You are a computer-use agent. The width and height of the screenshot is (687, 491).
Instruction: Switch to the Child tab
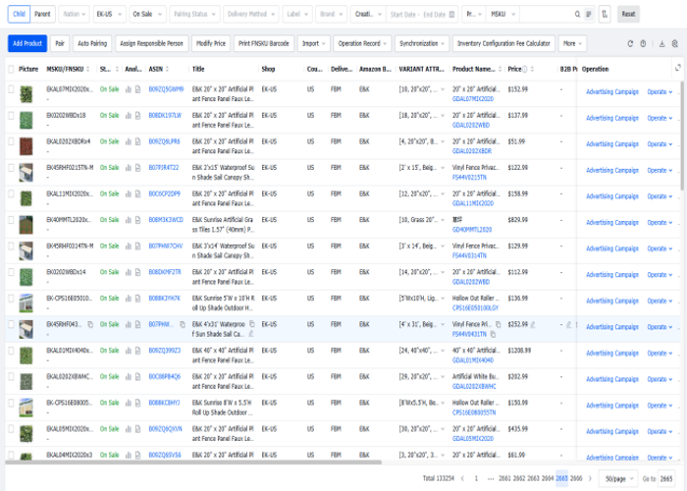[19, 15]
